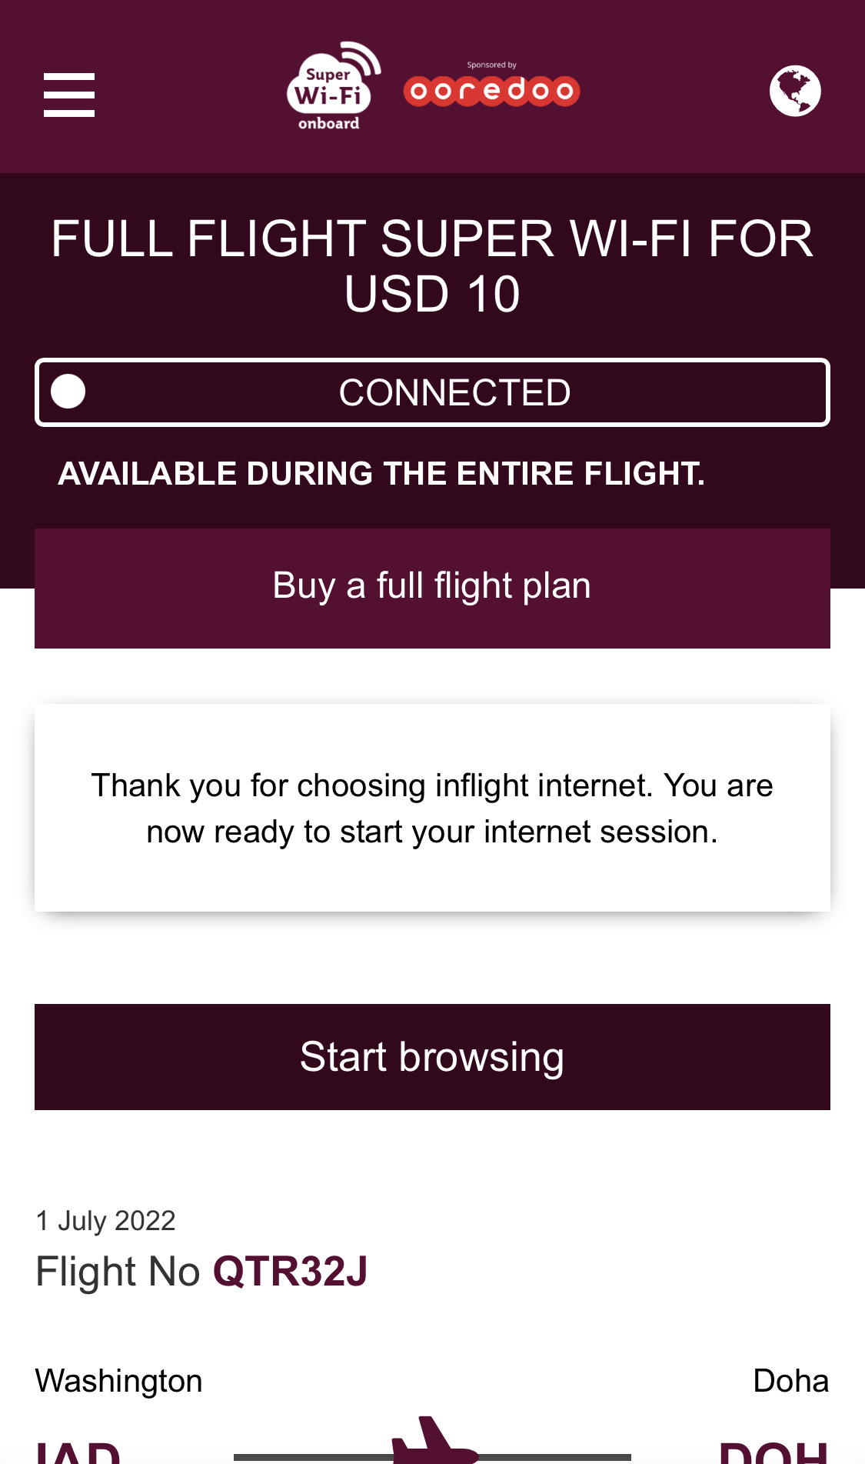Click the white circle in the CONNECTED bar
This screenshot has height=1464, width=865.
coord(68,392)
